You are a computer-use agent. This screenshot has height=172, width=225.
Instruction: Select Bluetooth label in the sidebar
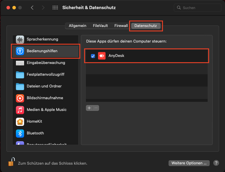(35, 133)
